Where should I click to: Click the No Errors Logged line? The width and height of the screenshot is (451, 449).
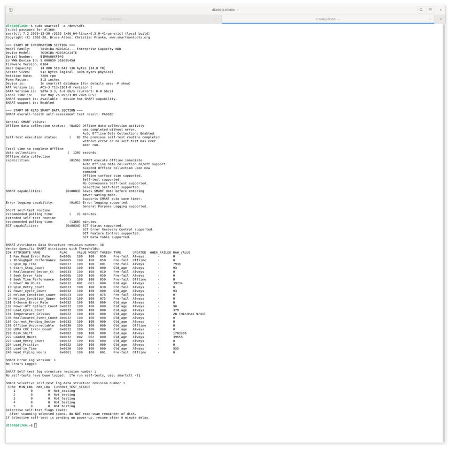coord(21,364)
